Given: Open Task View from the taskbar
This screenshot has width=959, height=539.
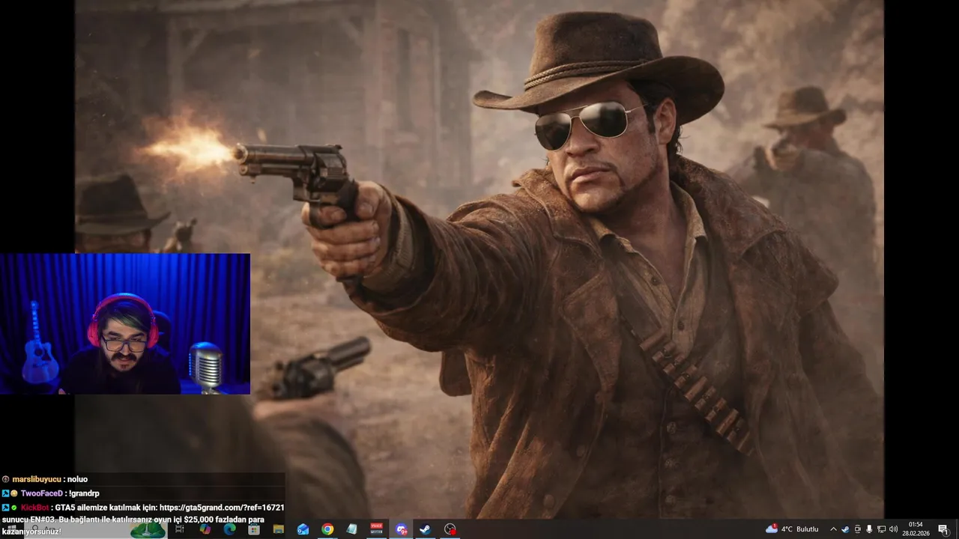Looking at the screenshot, I should tap(180, 529).
